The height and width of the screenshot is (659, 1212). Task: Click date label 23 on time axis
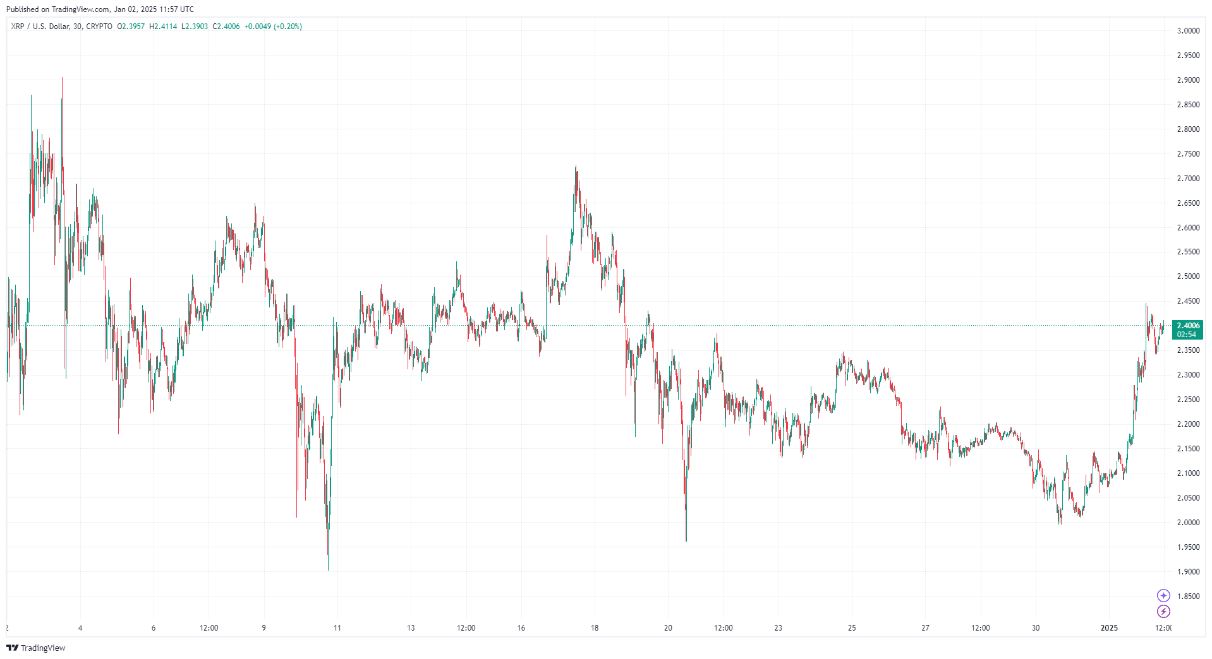(779, 628)
